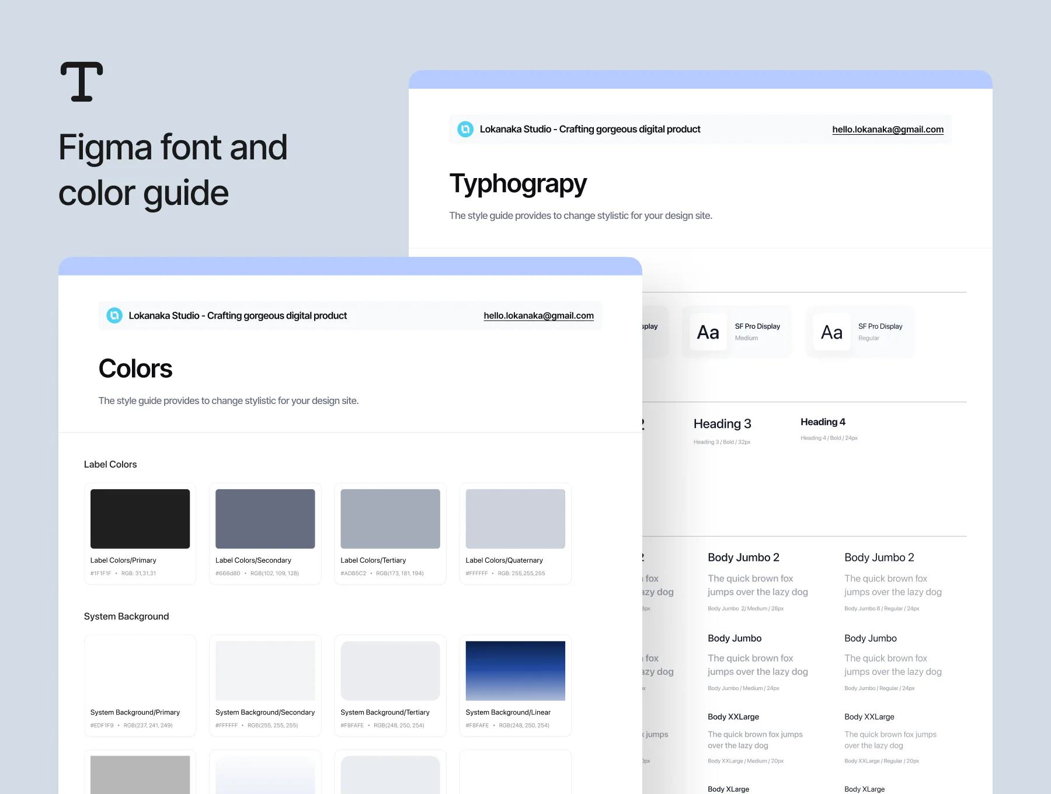Click the "RGB(102, 109, 128)" value
Viewport: 1051px width, 794px height.
pos(274,573)
